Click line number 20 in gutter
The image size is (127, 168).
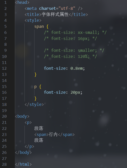click(x=4, y=116)
